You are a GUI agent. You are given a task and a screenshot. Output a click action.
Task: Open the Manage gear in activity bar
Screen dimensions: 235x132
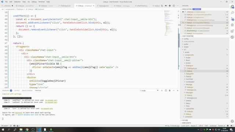pos(232,121)
